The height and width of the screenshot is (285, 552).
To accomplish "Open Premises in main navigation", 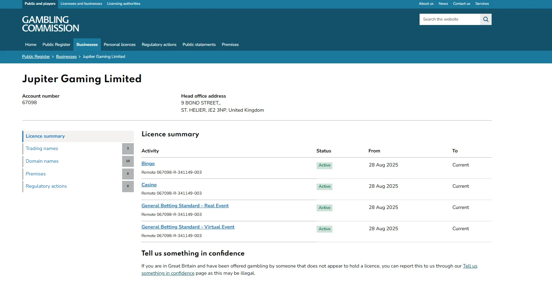I will tap(230, 45).
